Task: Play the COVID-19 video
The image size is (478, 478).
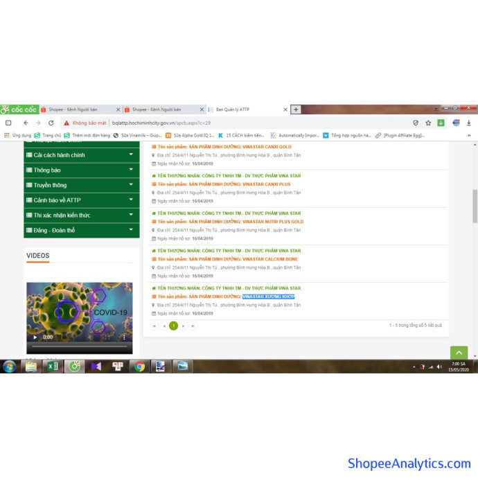Action: [35, 337]
